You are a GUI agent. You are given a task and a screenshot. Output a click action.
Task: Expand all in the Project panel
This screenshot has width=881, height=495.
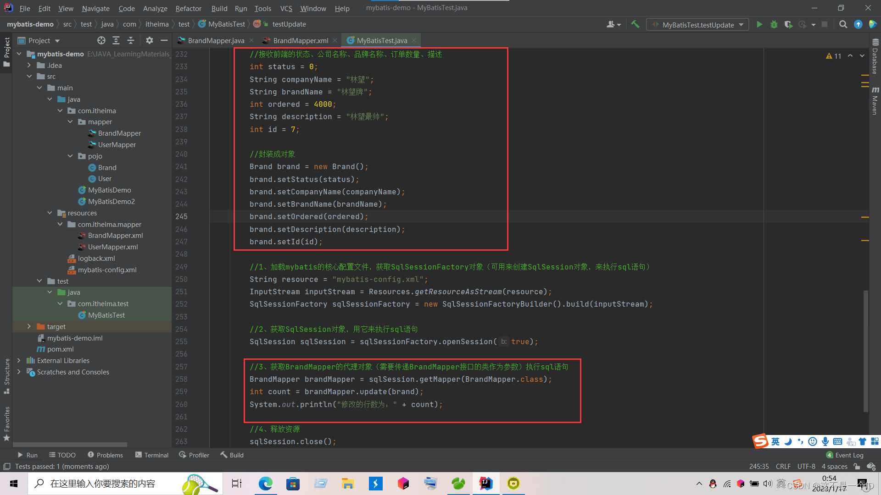click(116, 40)
